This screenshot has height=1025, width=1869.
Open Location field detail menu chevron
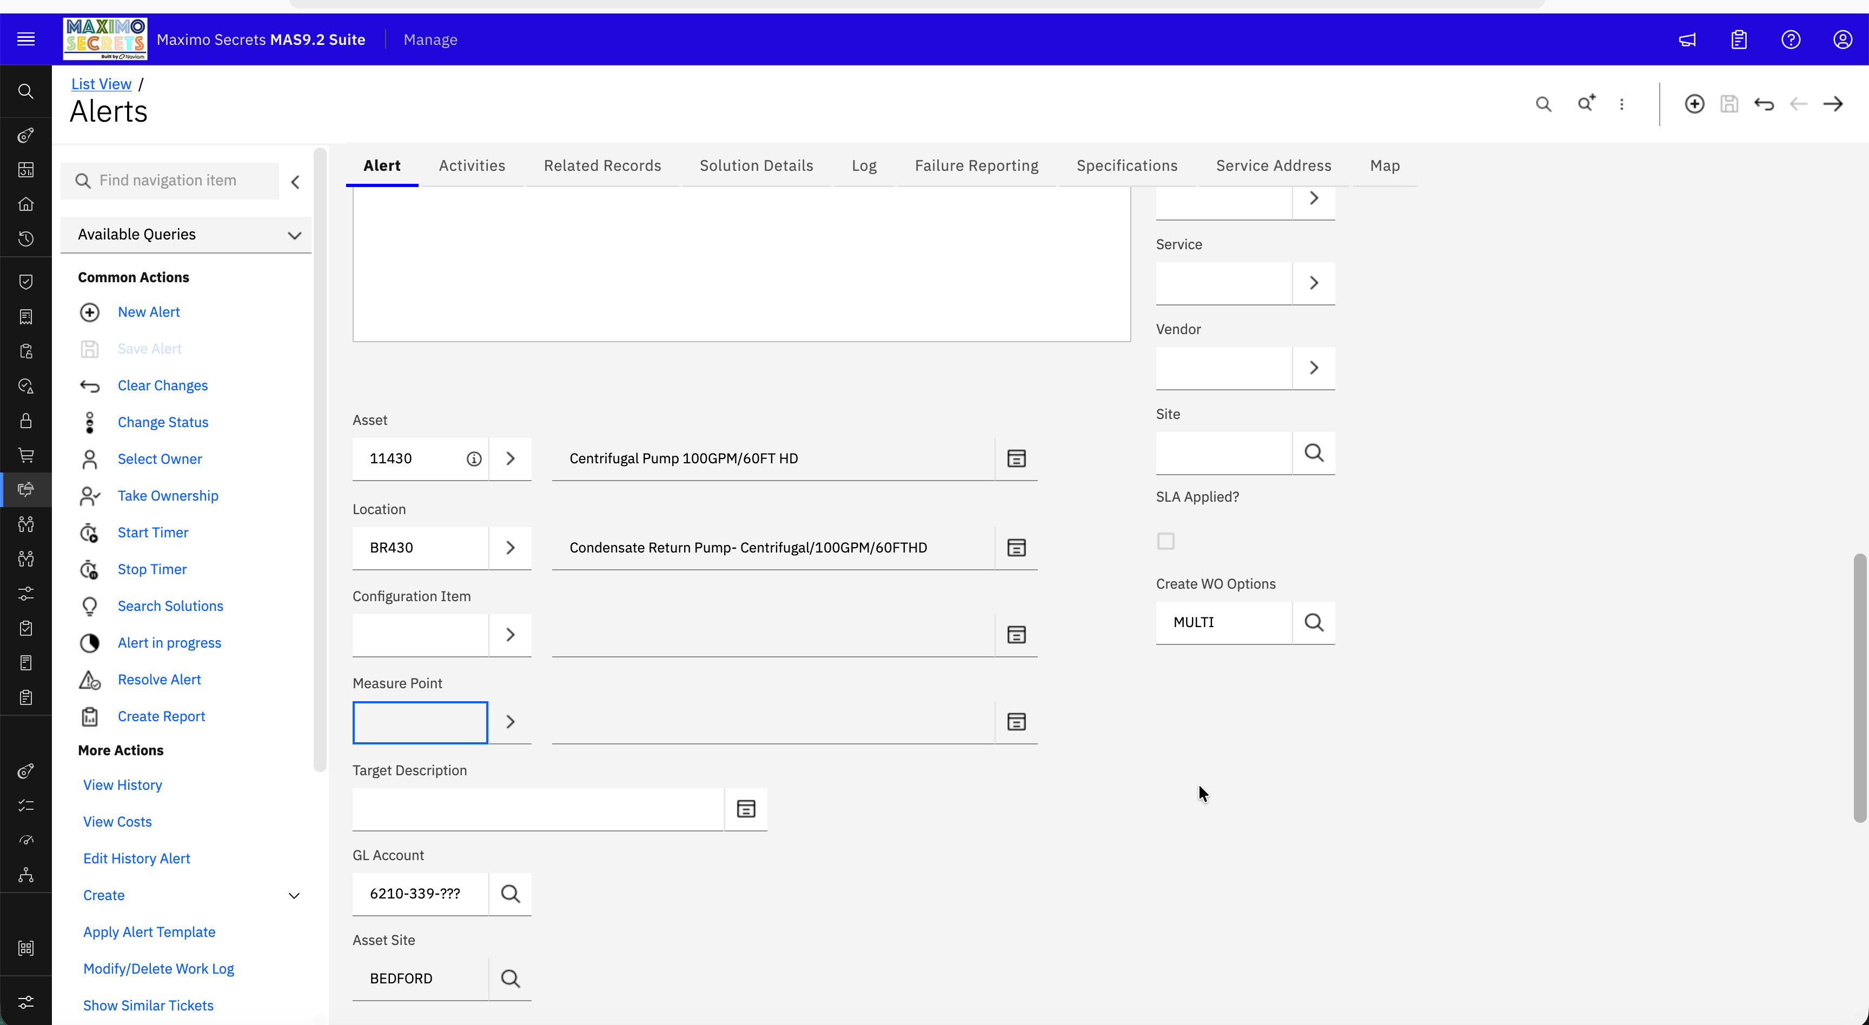[510, 548]
